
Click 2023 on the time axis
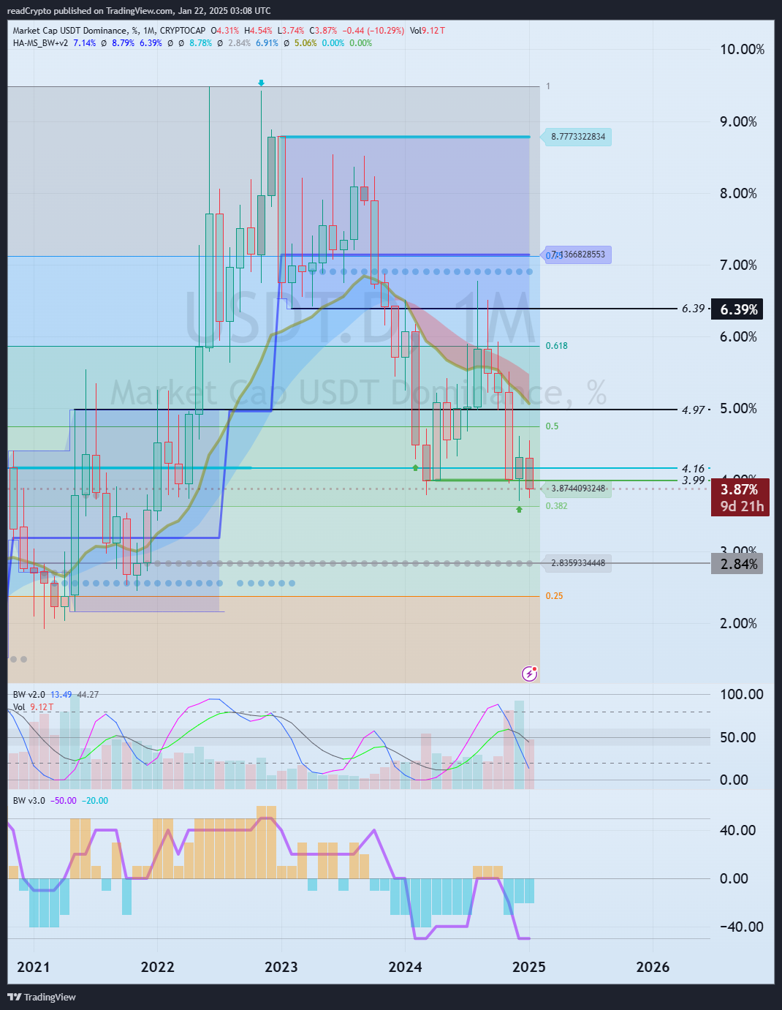[x=281, y=967]
